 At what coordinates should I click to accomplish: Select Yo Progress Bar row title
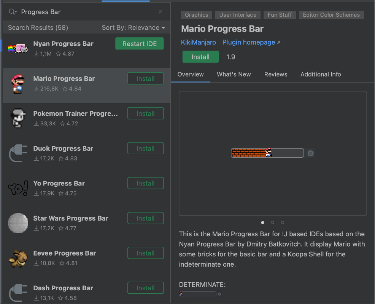(x=59, y=184)
